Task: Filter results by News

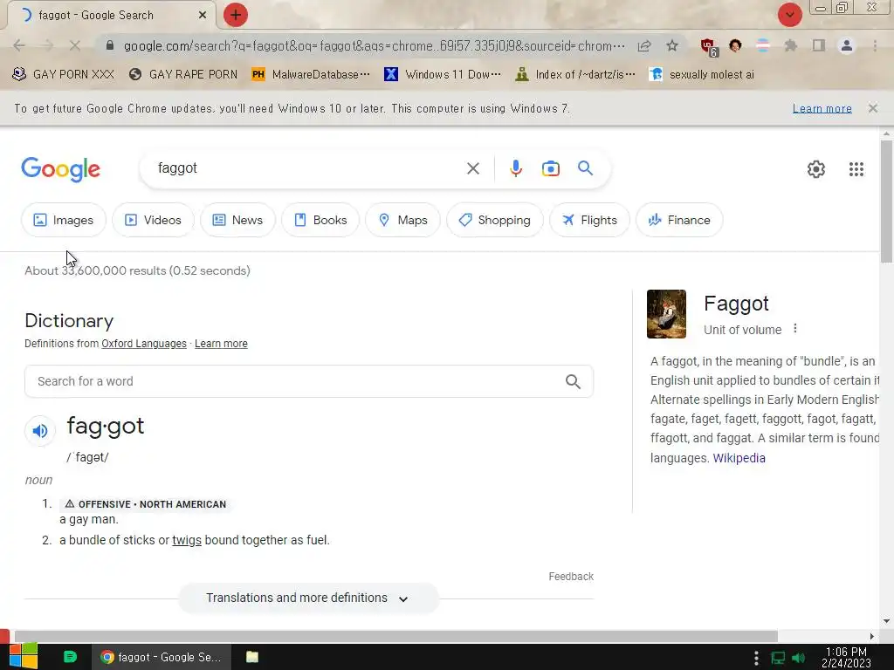Action: (237, 220)
